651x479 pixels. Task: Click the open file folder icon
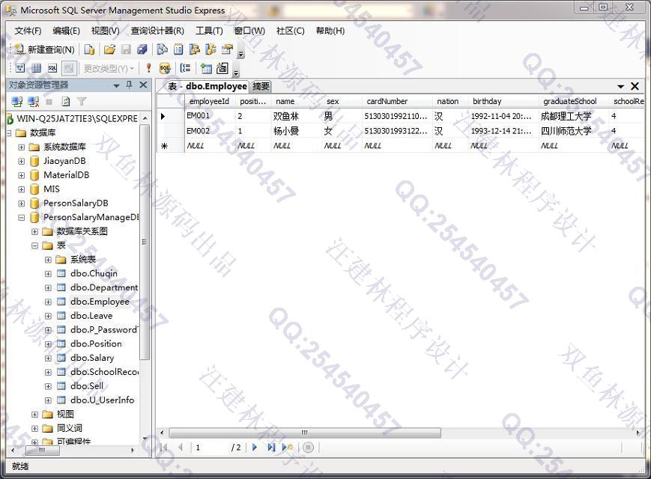click(109, 49)
